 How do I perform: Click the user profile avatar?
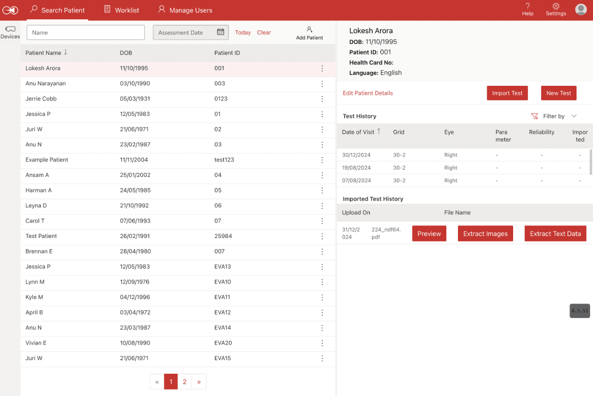pyautogui.click(x=581, y=9)
